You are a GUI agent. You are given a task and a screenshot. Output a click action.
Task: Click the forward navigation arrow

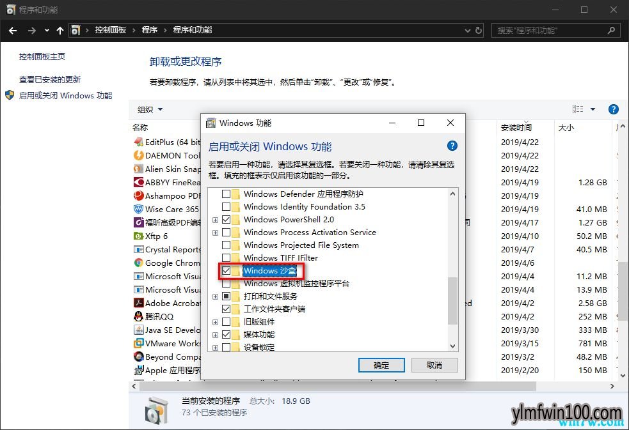(32, 30)
